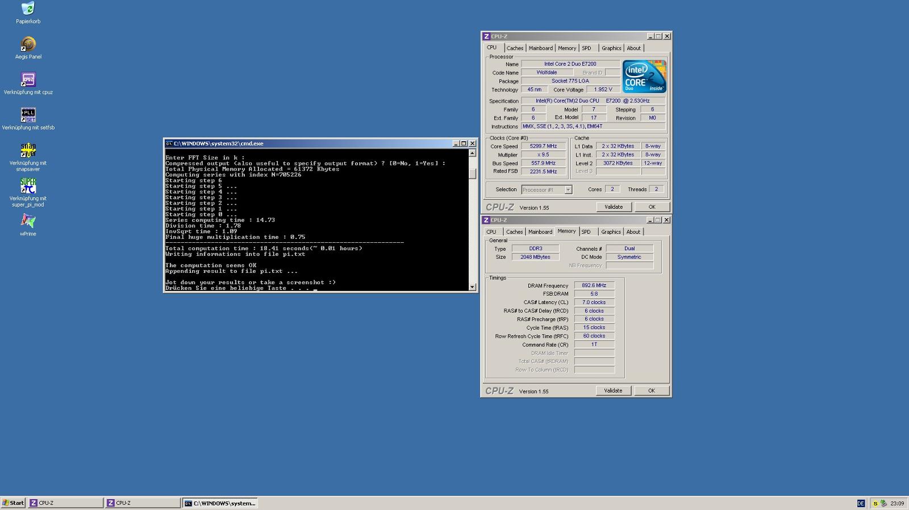This screenshot has width=909, height=510.
Task: Click cmd window scrollbar up arrow
Action: pos(472,153)
